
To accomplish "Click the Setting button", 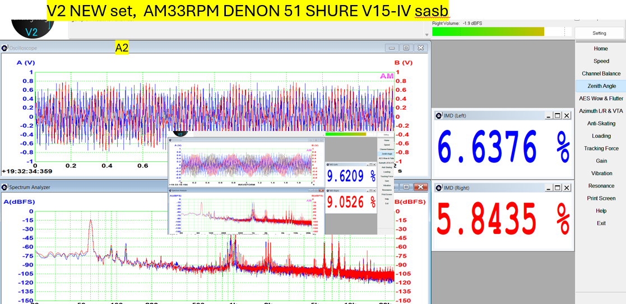I will click(599, 33).
